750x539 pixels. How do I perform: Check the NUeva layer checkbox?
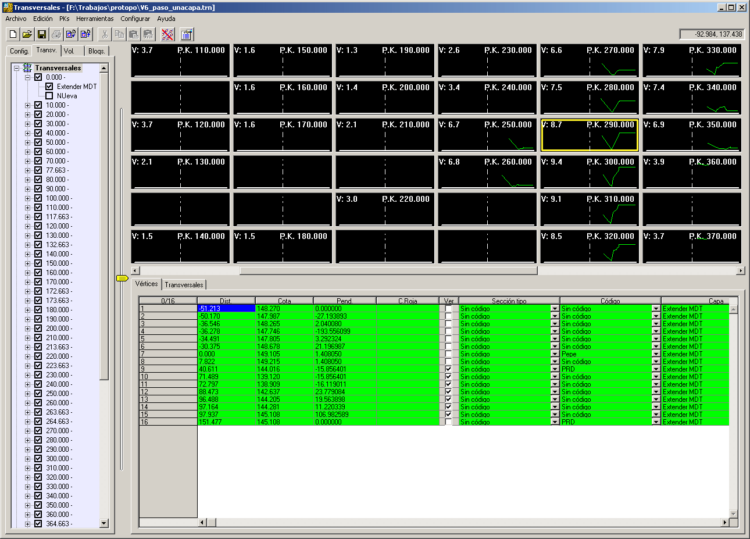(x=49, y=96)
